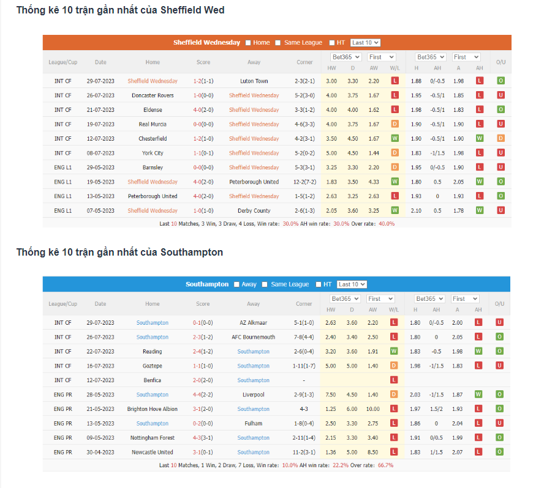Toggle the HT checkbox in Sheffield Wednesday header
544x488 pixels.
[332, 43]
